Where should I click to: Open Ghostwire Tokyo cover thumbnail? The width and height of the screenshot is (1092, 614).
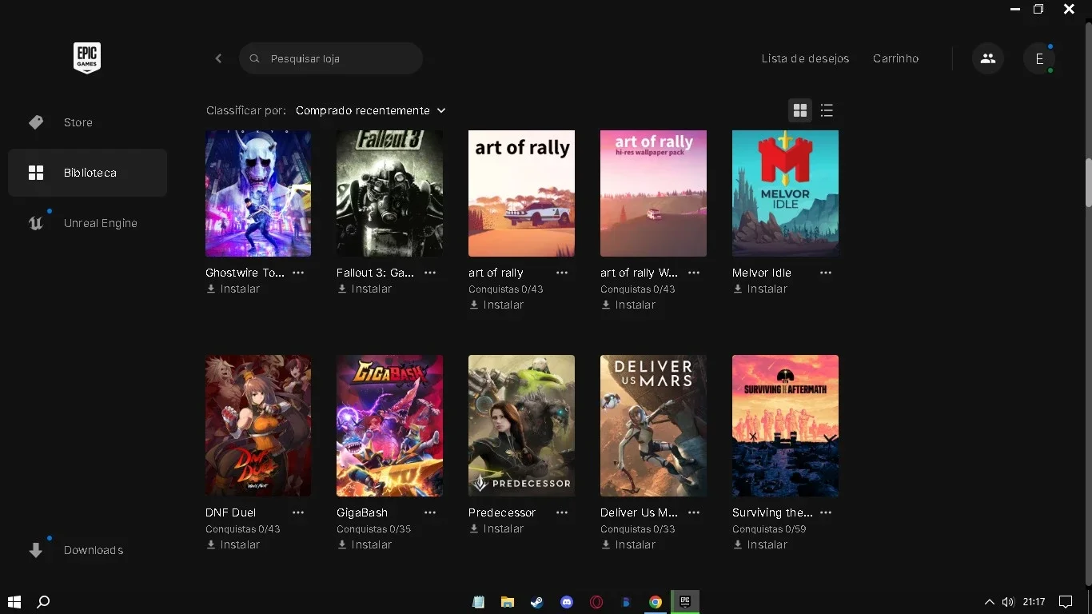tap(258, 193)
